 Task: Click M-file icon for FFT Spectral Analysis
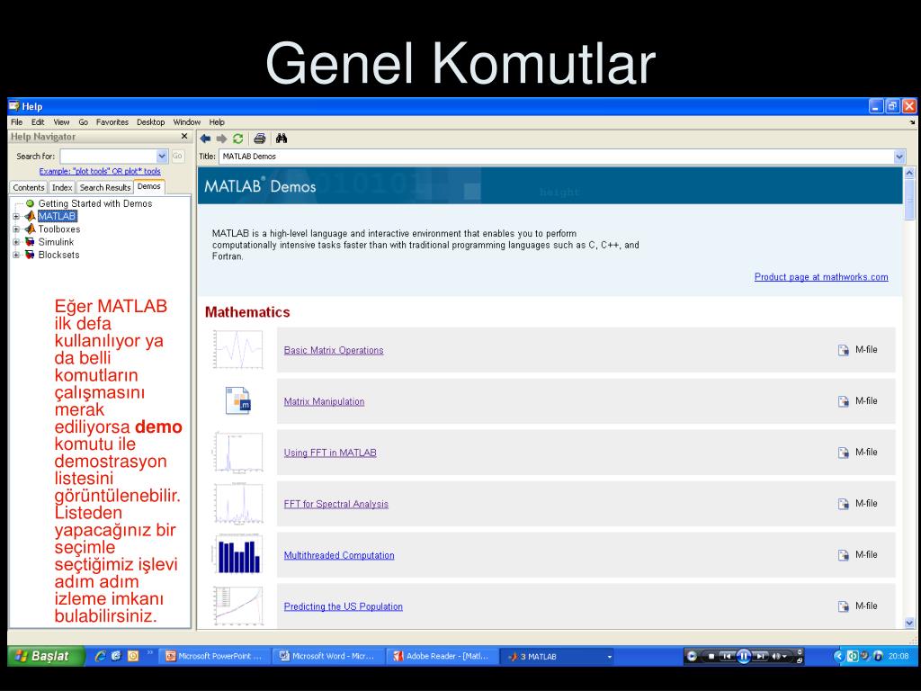pyautogui.click(x=844, y=504)
